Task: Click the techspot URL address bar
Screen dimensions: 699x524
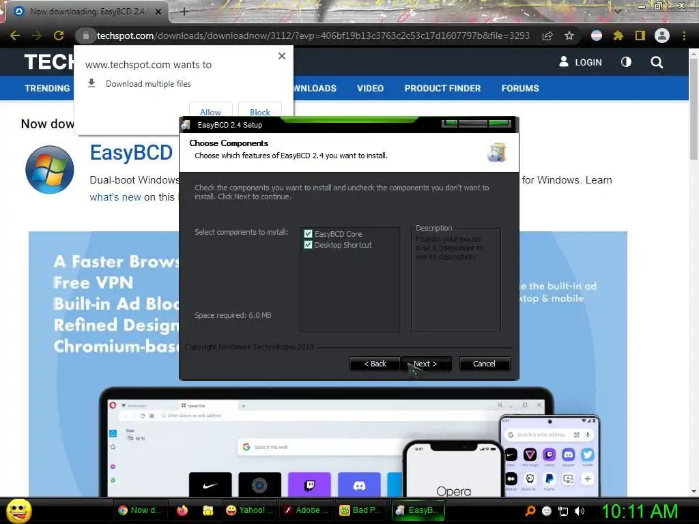Action: 313,35
